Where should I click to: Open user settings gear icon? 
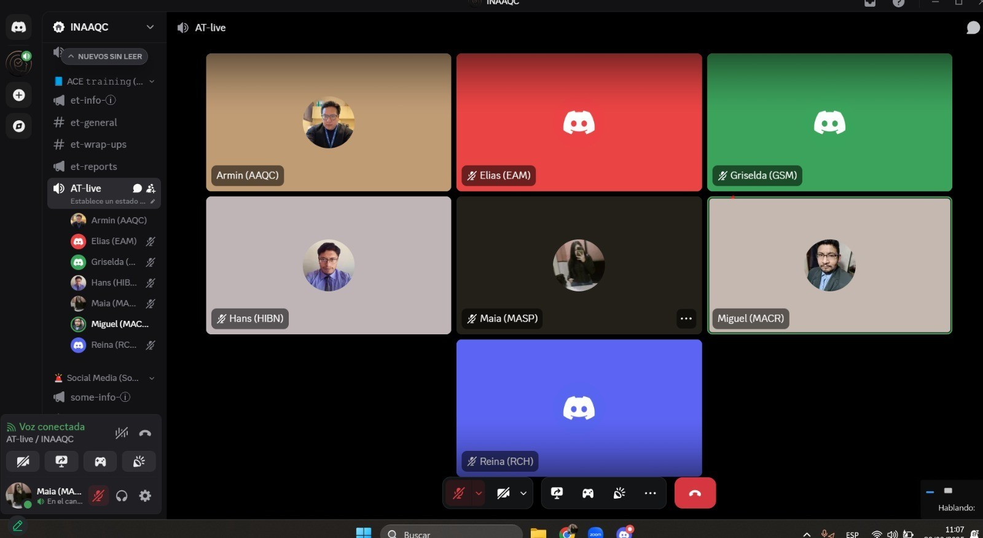[x=145, y=496]
